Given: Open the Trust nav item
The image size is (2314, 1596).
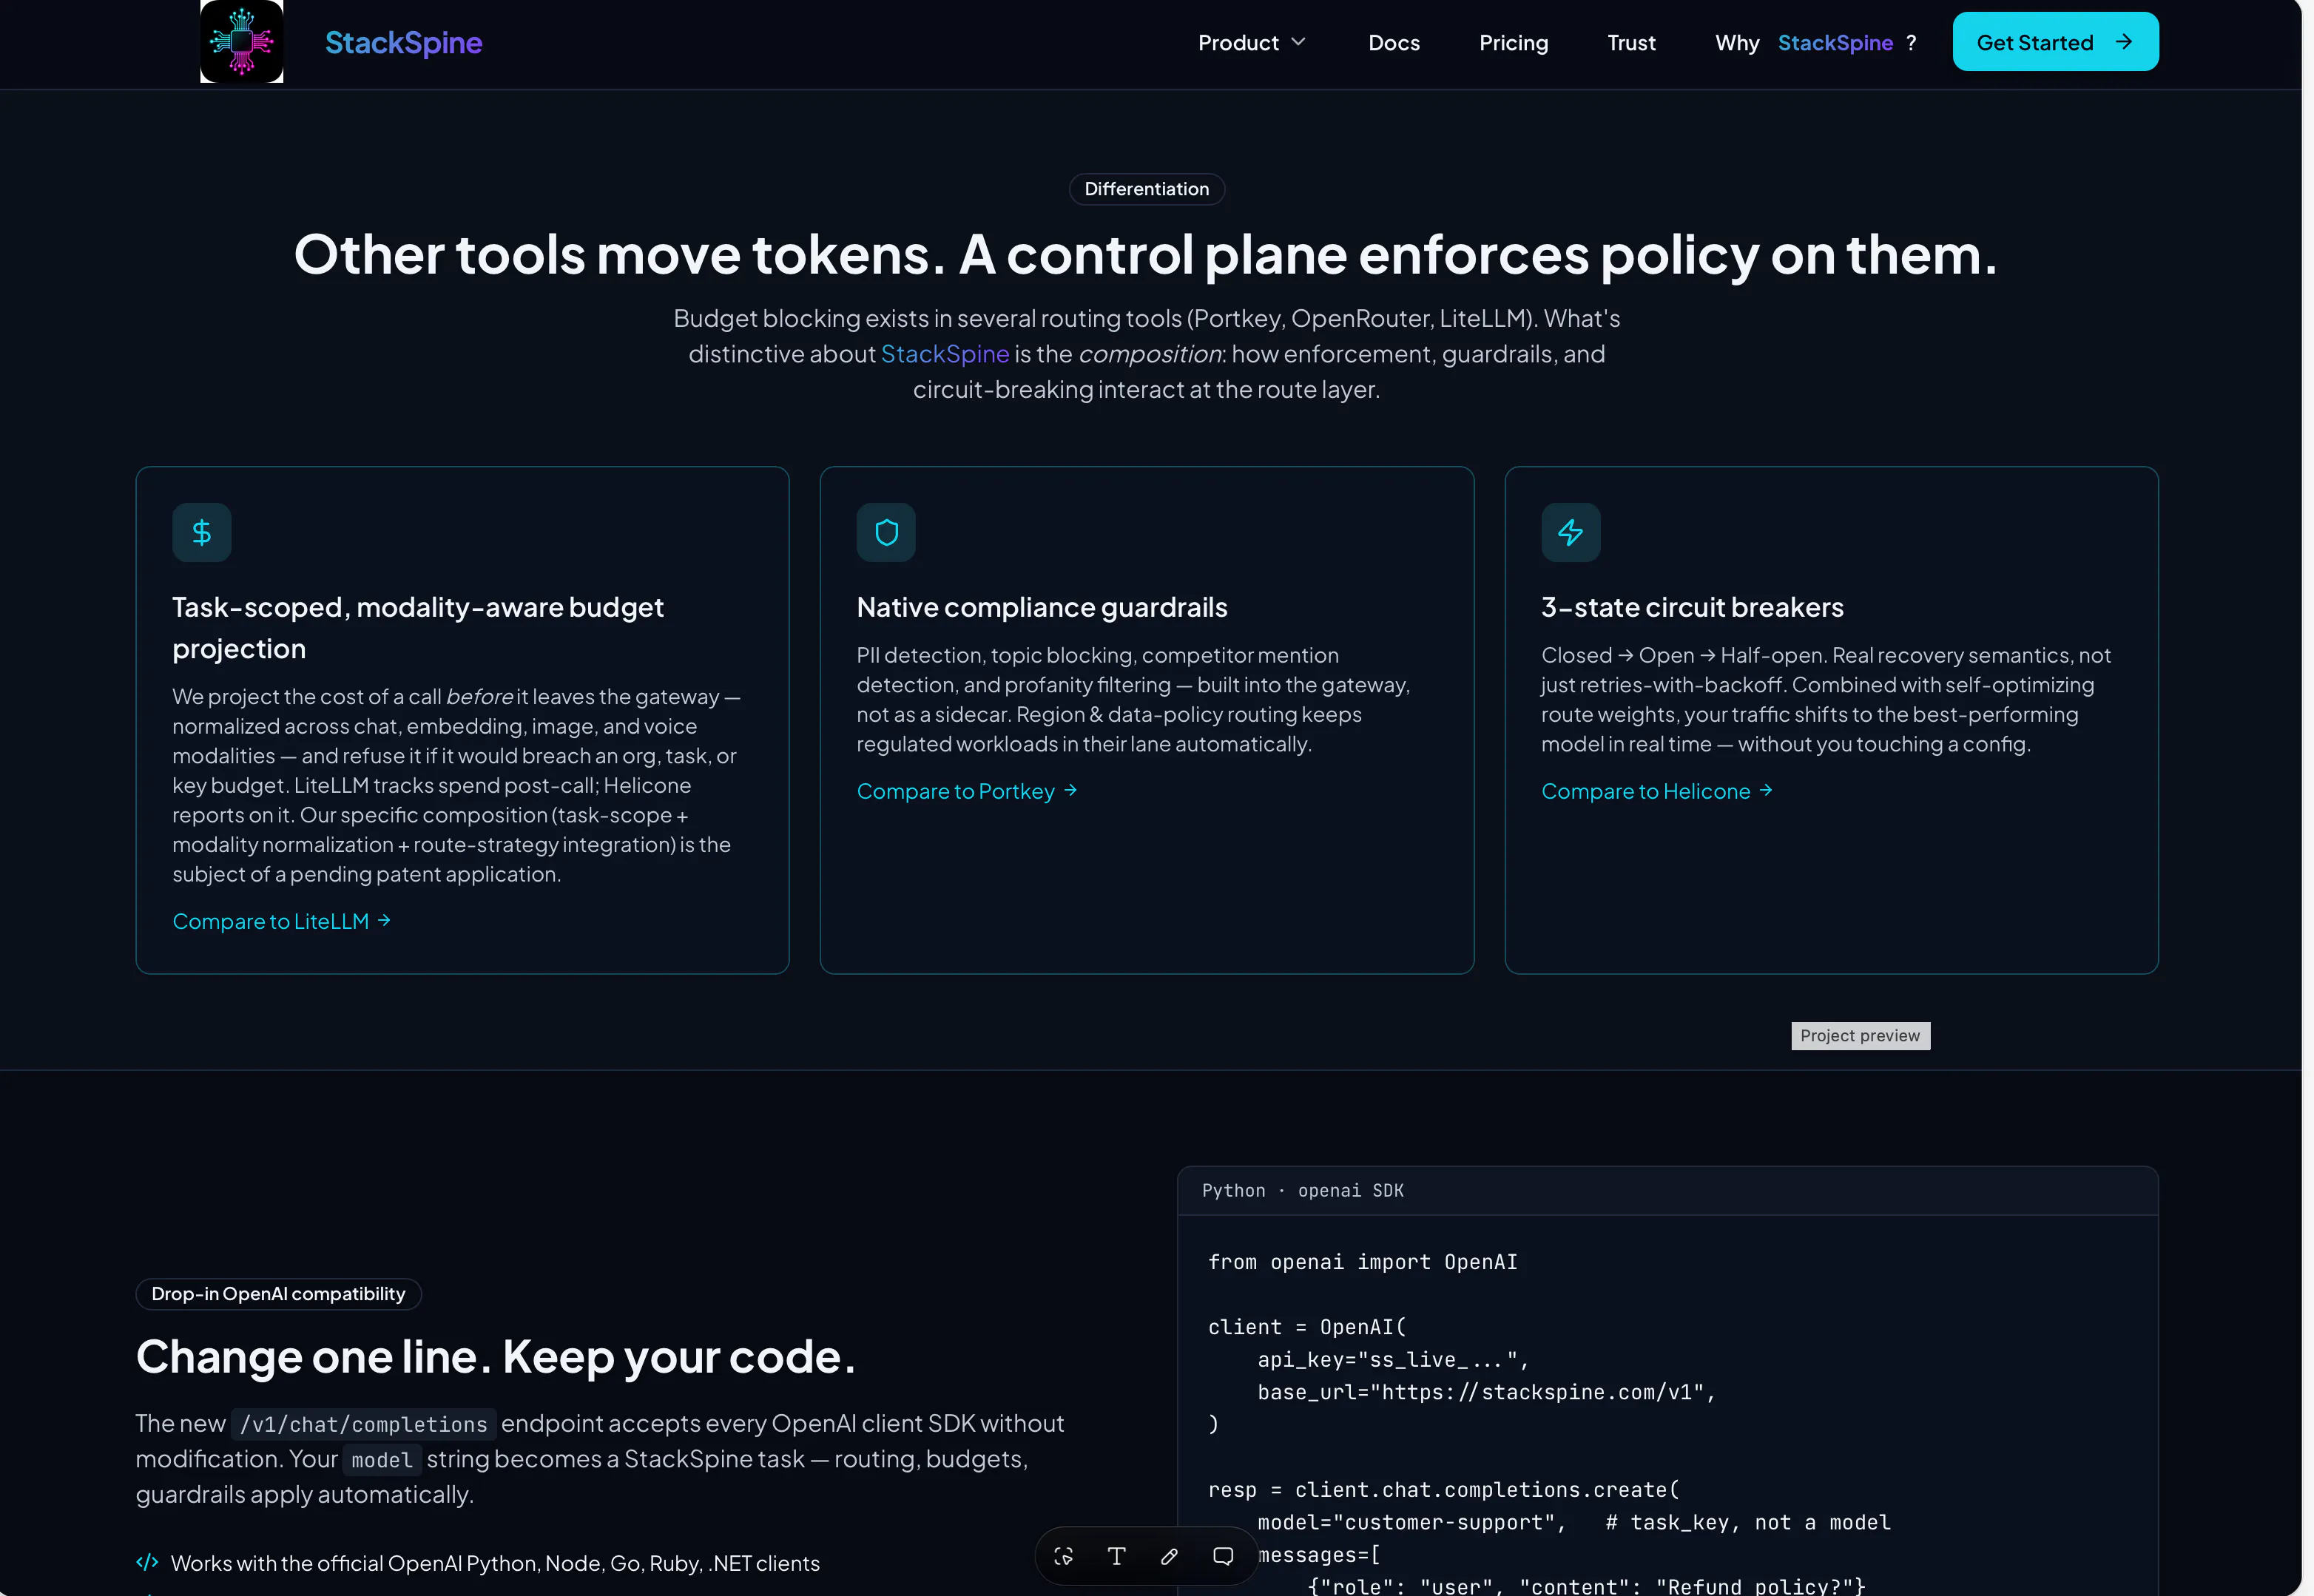Looking at the screenshot, I should pyautogui.click(x=1631, y=43).
